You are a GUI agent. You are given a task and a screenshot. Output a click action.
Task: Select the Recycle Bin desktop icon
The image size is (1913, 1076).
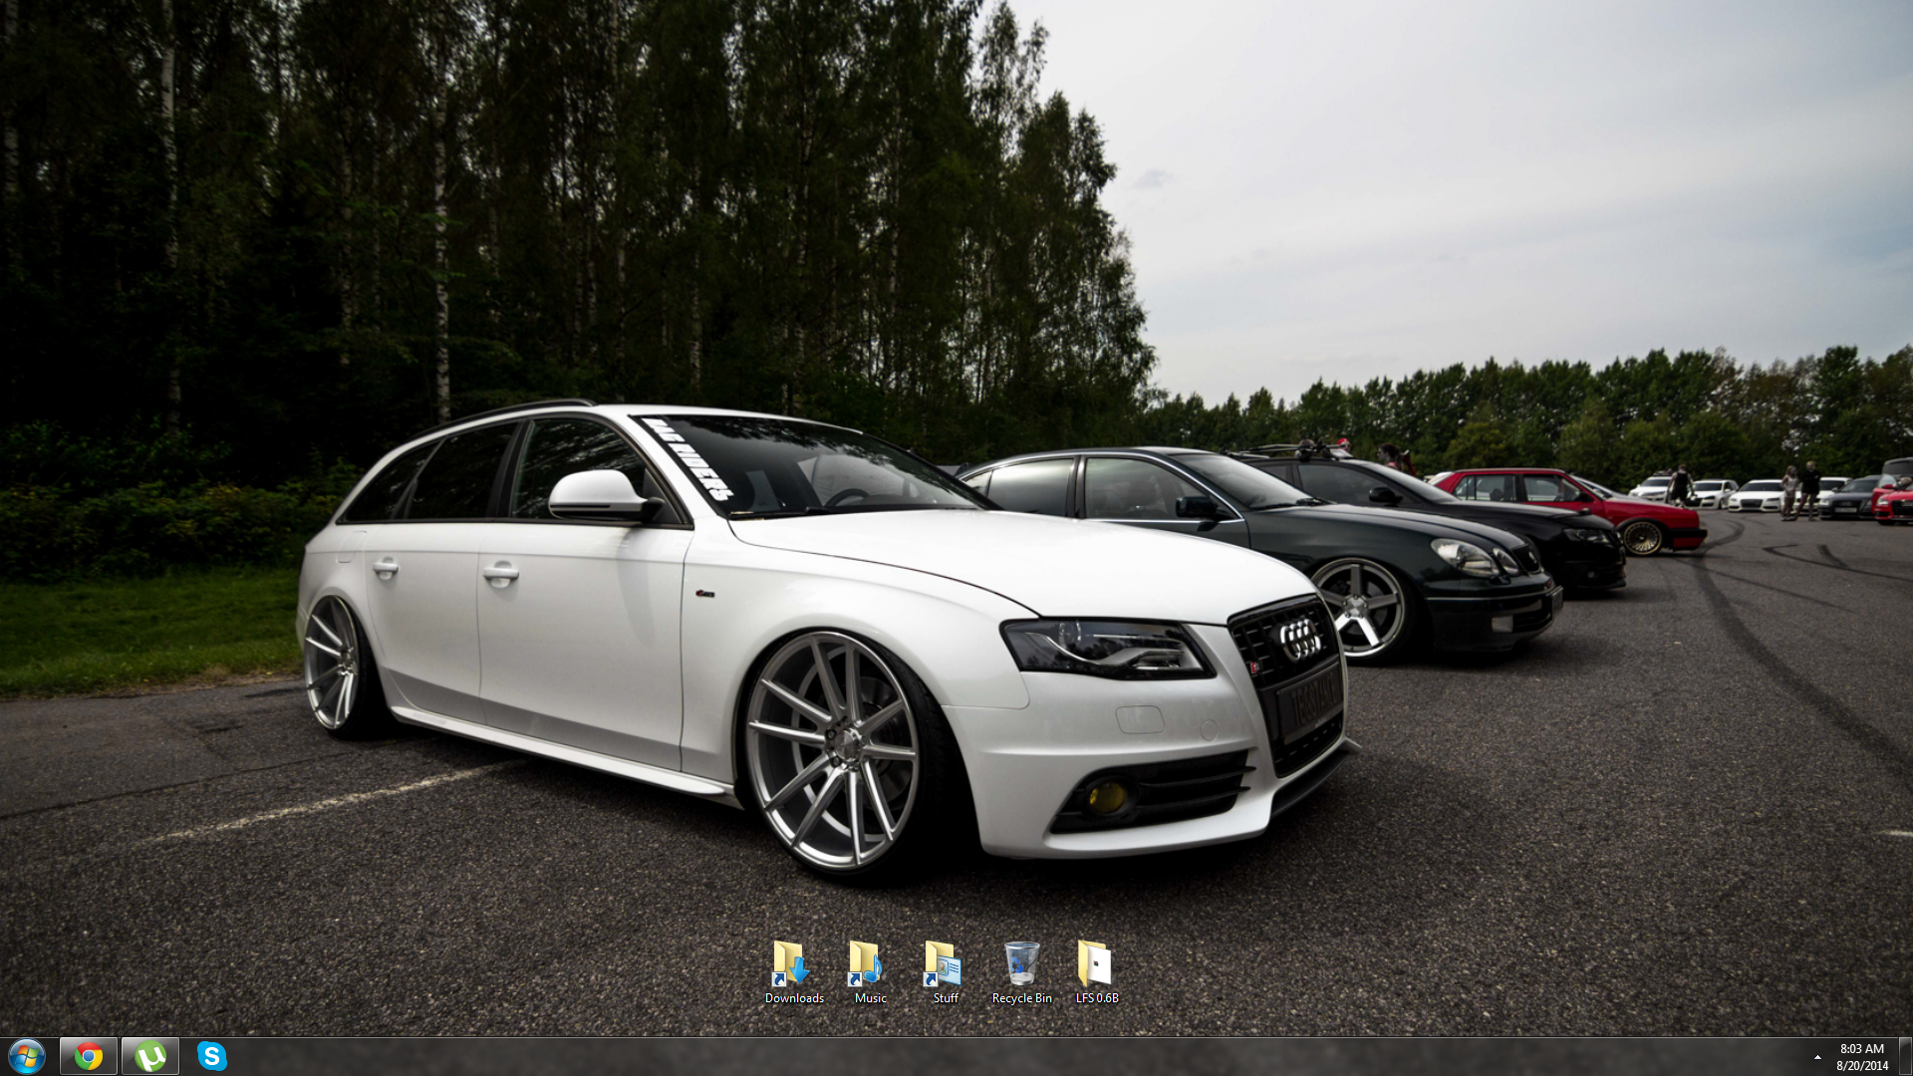pos(1021,963)
